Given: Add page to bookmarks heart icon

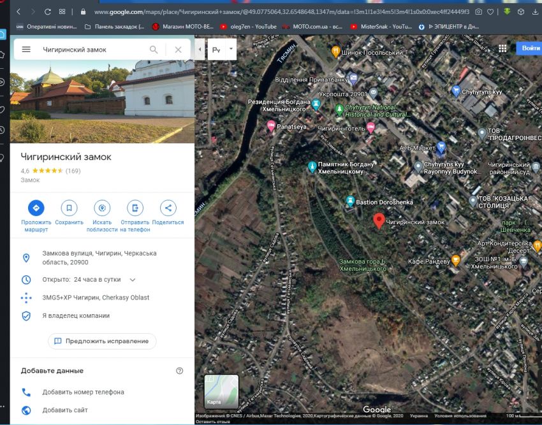Looking at the screenshot, I should (490, 11).
